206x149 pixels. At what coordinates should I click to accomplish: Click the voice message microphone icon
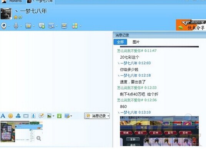(33, 116)
